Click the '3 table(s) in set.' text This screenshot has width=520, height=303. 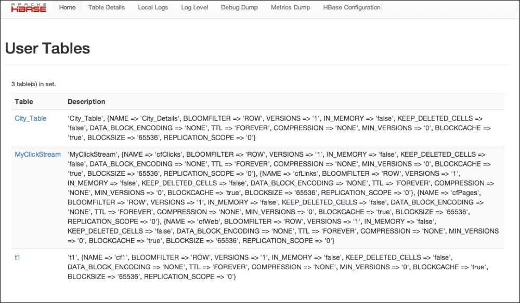[x=33, y=84]
